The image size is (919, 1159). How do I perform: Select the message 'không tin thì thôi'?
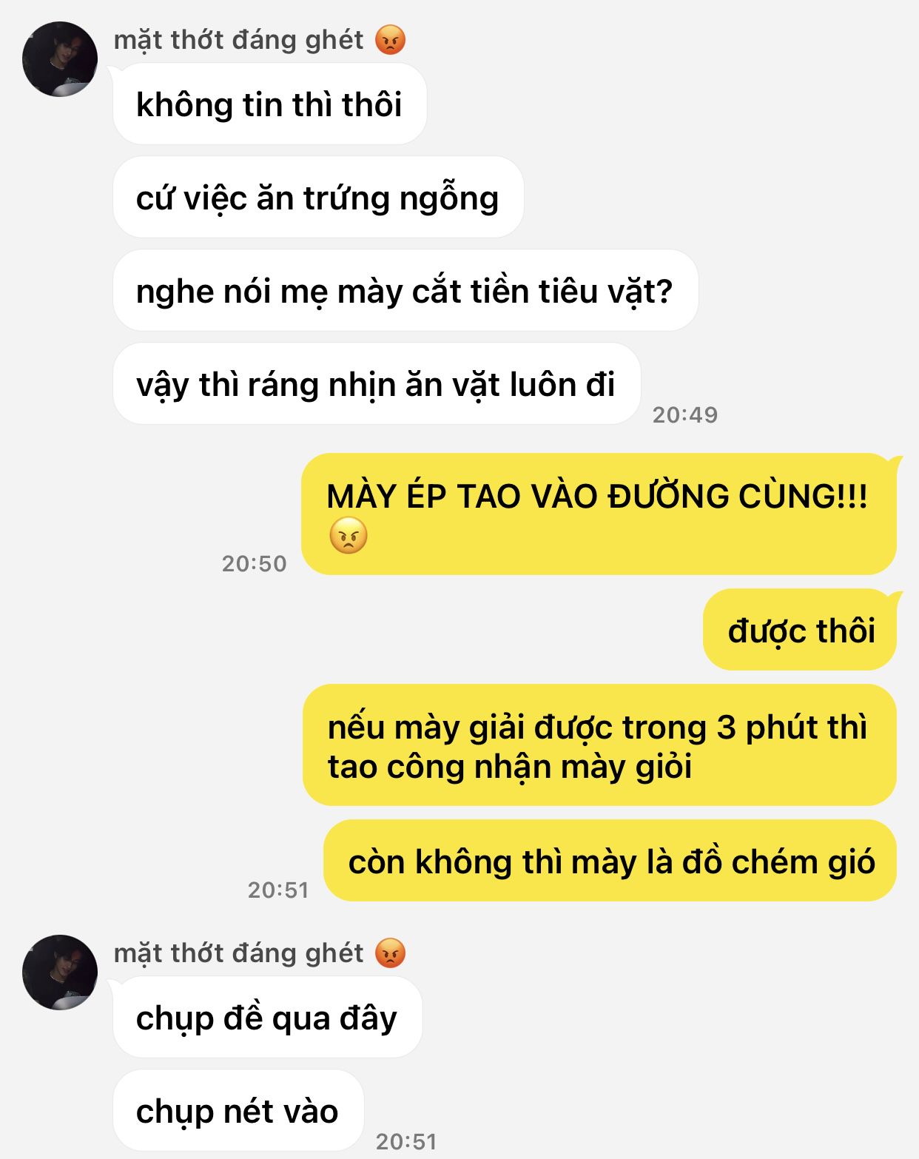point(270,104)
